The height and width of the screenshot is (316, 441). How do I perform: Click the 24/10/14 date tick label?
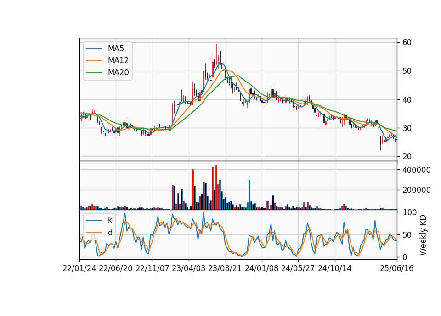[x=335, y=268]
